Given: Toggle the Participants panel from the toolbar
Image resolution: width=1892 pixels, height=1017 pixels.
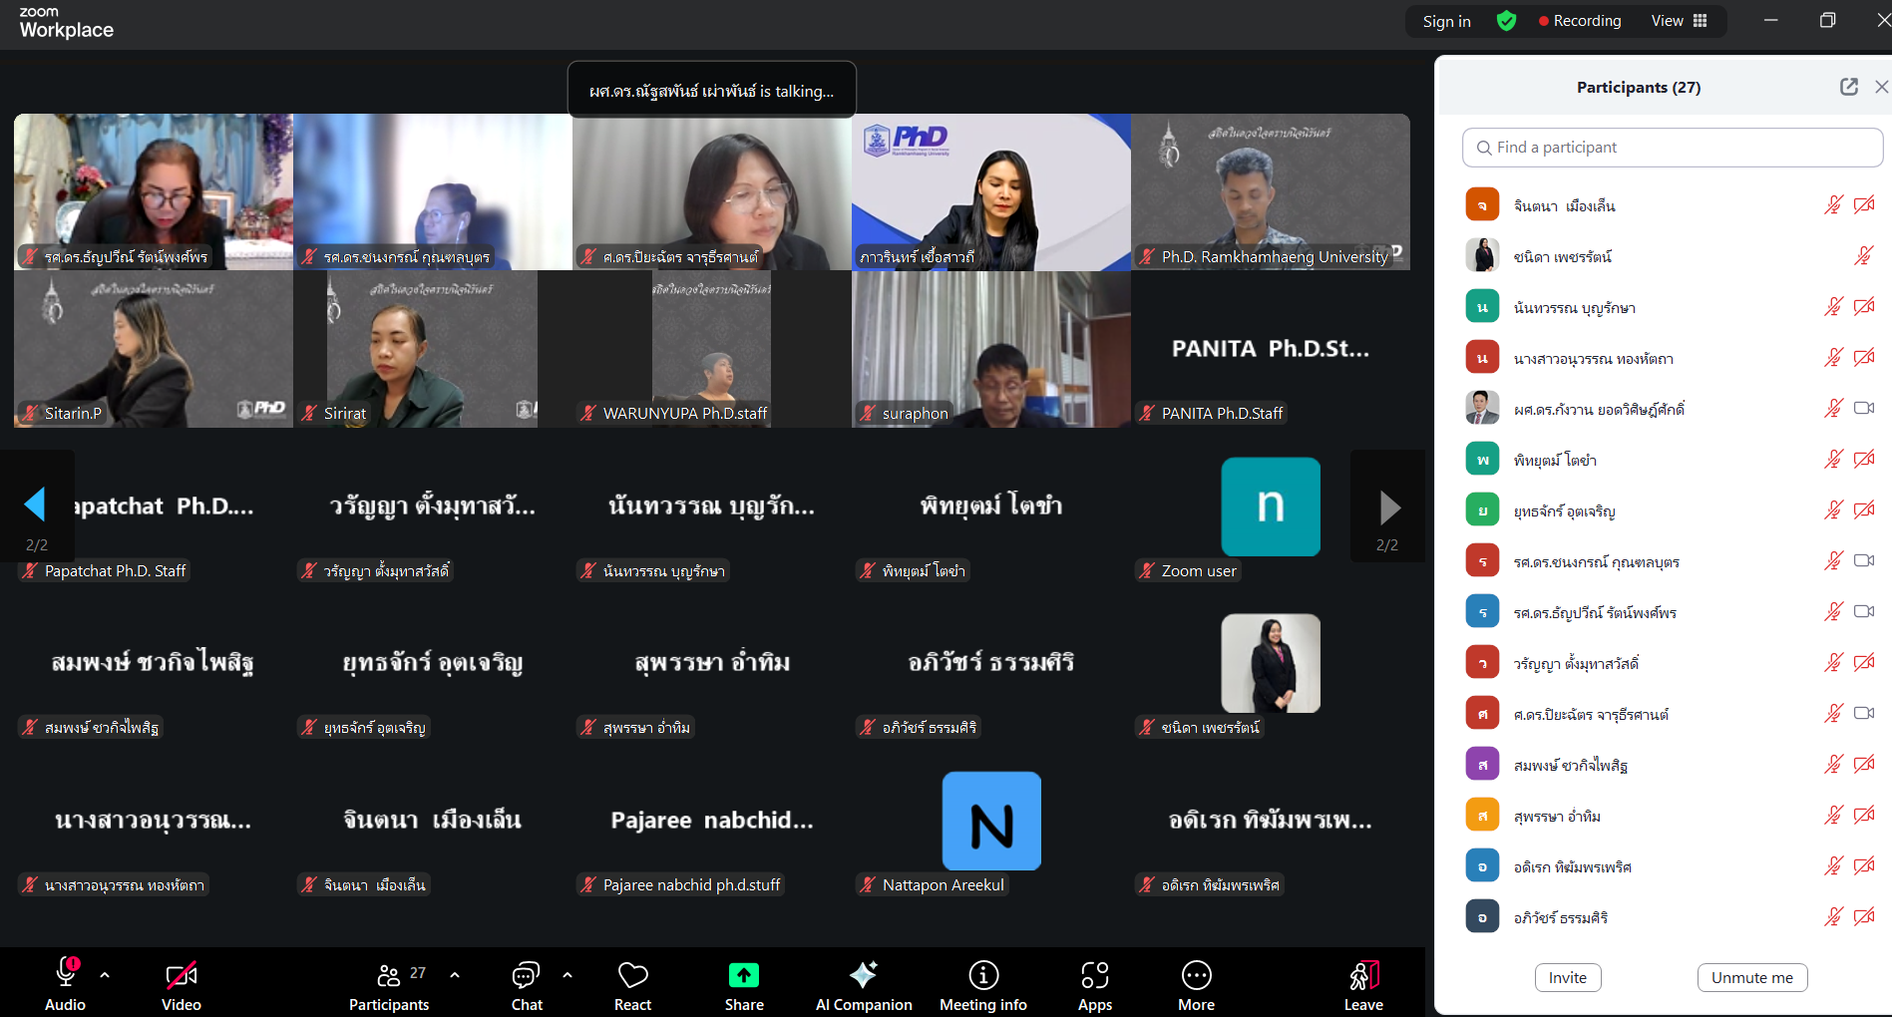Looking at the screenshot, I should click(389, 976).
